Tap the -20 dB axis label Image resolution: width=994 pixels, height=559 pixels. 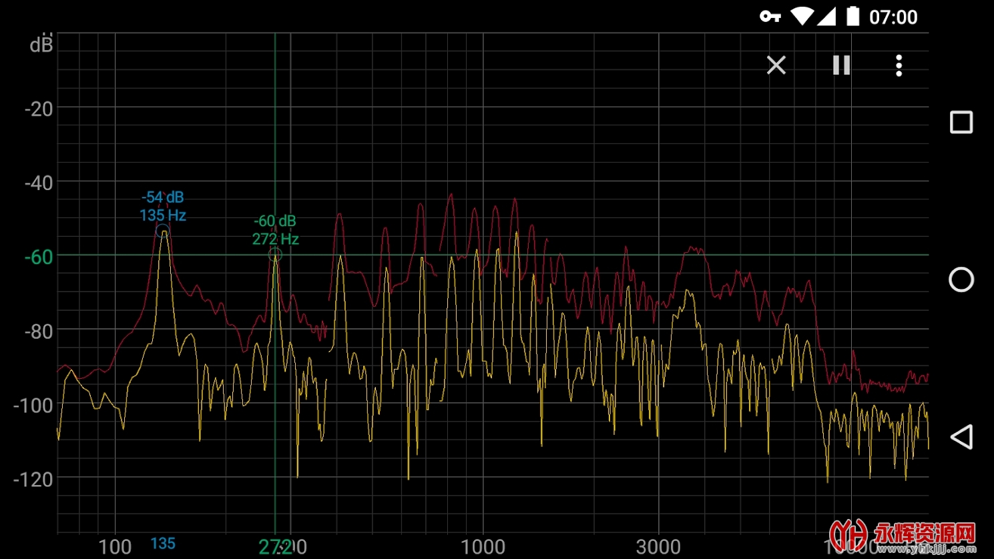click(x=39, y=109)
